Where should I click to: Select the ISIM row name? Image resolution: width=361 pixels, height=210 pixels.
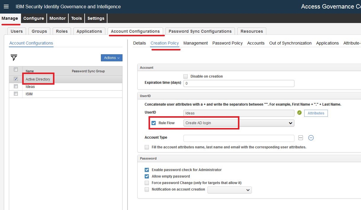click(x=29, y=94)
